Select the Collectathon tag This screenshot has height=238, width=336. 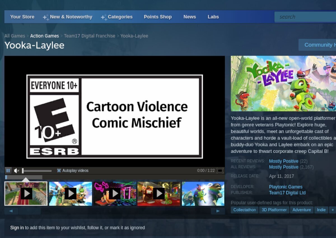tap(244, 210)
